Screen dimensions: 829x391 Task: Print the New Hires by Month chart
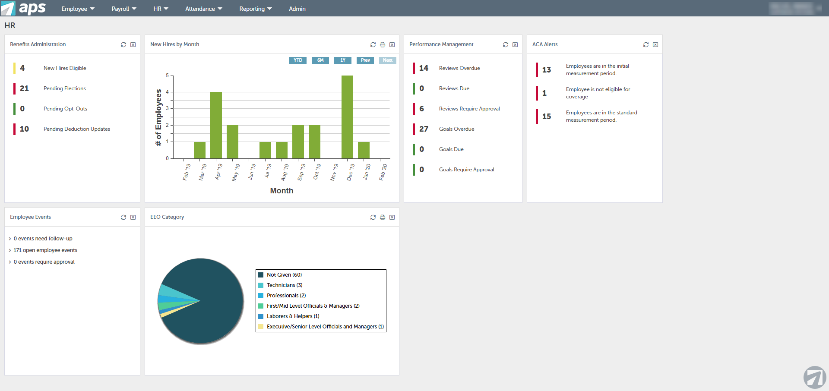tap(383, 45)
